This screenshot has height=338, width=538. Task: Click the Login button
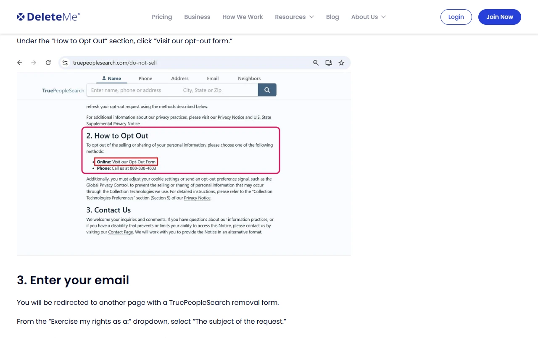point(456,17)
